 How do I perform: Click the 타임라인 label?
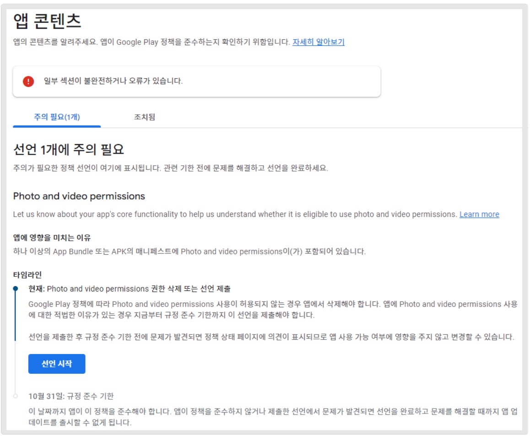point(27,275)
